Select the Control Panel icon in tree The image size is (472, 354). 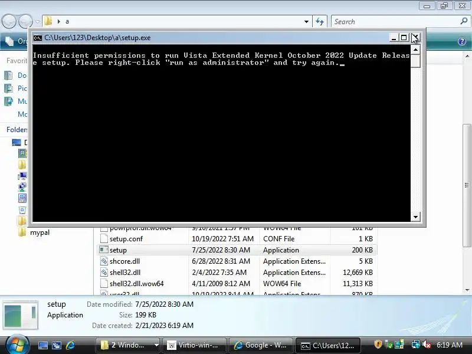tap(22, 198)
